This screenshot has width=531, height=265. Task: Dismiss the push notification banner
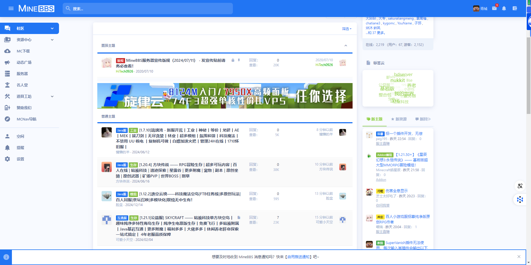[x=519, y=257]
